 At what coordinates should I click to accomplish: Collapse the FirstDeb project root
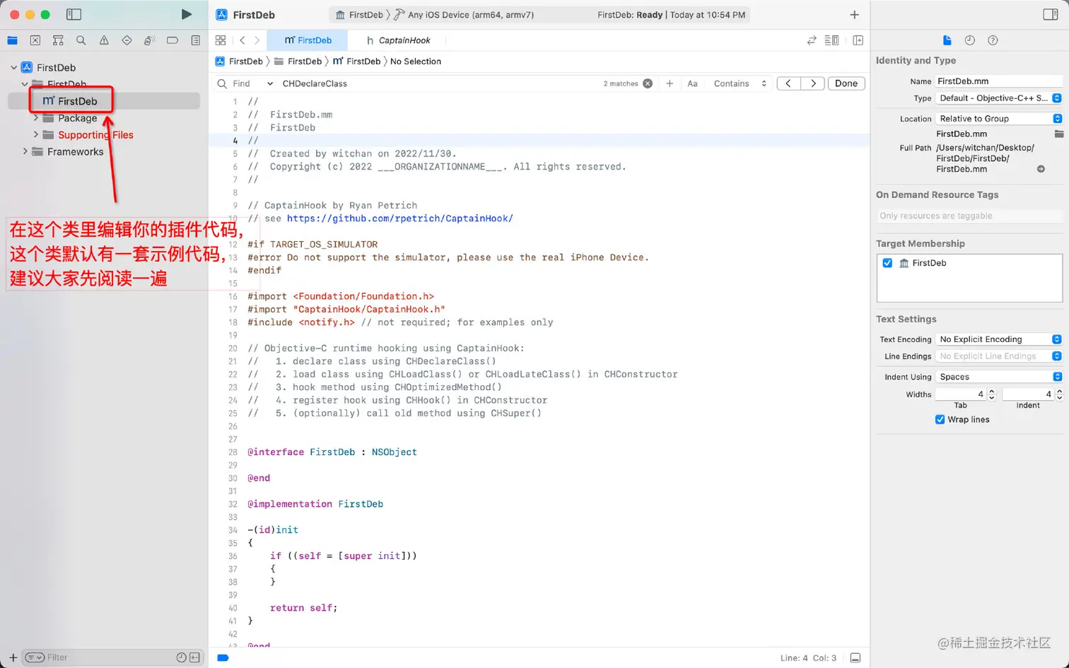point(13,68)
